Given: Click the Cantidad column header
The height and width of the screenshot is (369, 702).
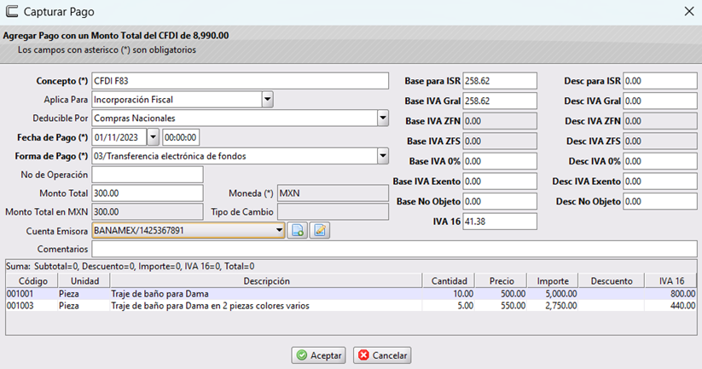Looking at the screenshot, I should pyautogui.click(x=449, y=281).
